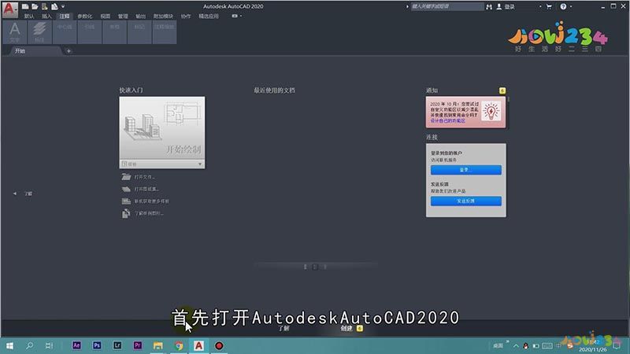
Task: Click the 注释缩放 ribbon panel
Action: (x=165, y=32)
